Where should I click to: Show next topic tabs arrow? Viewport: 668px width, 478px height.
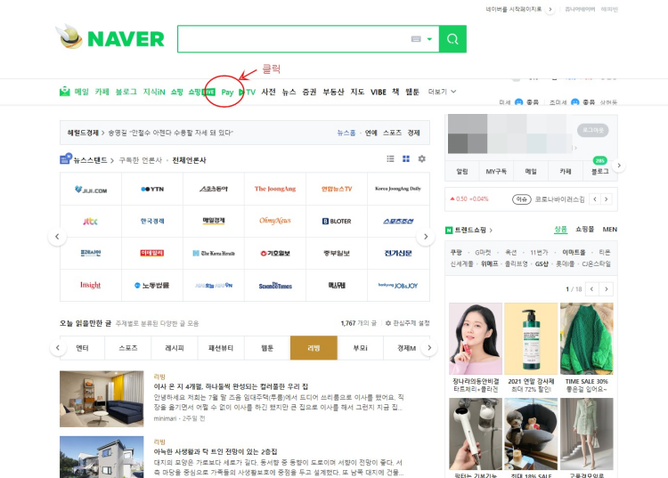pyautogui.click(x=429, y=348)
